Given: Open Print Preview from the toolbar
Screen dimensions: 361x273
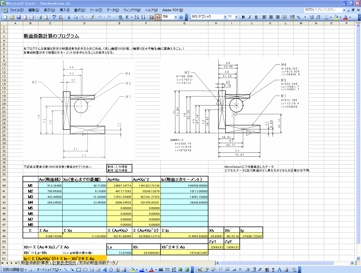Looking at the screenshot, I should (x=46, y=17).
